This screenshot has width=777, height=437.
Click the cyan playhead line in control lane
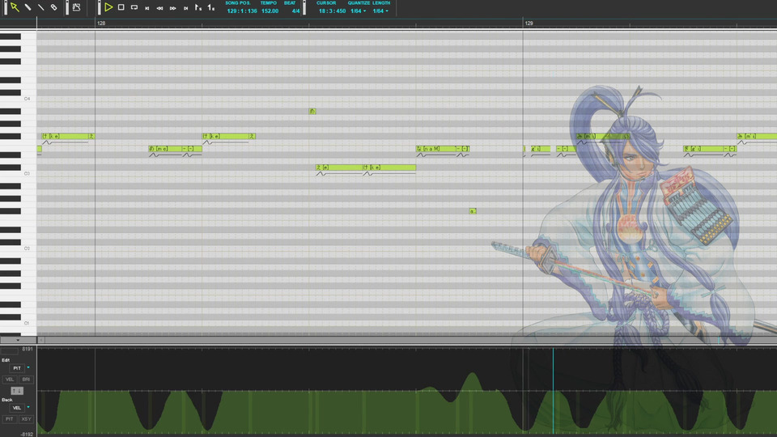(x=553, y=390)
